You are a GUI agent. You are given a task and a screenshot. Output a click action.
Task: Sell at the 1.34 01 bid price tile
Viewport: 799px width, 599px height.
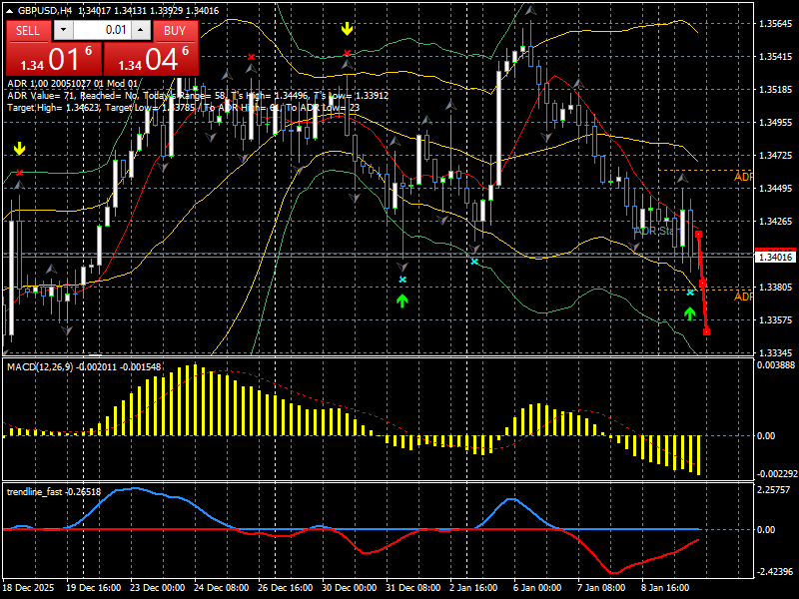(54, 59)
